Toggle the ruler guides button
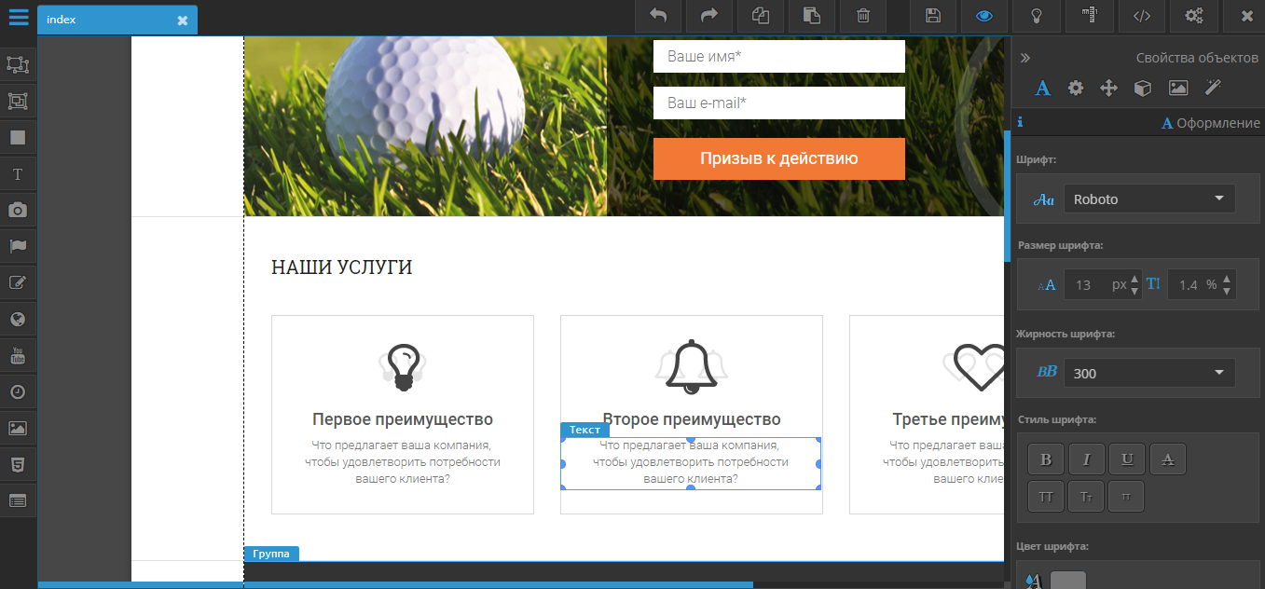This screenshot has height=589, width=1265. coord(1090,16)
